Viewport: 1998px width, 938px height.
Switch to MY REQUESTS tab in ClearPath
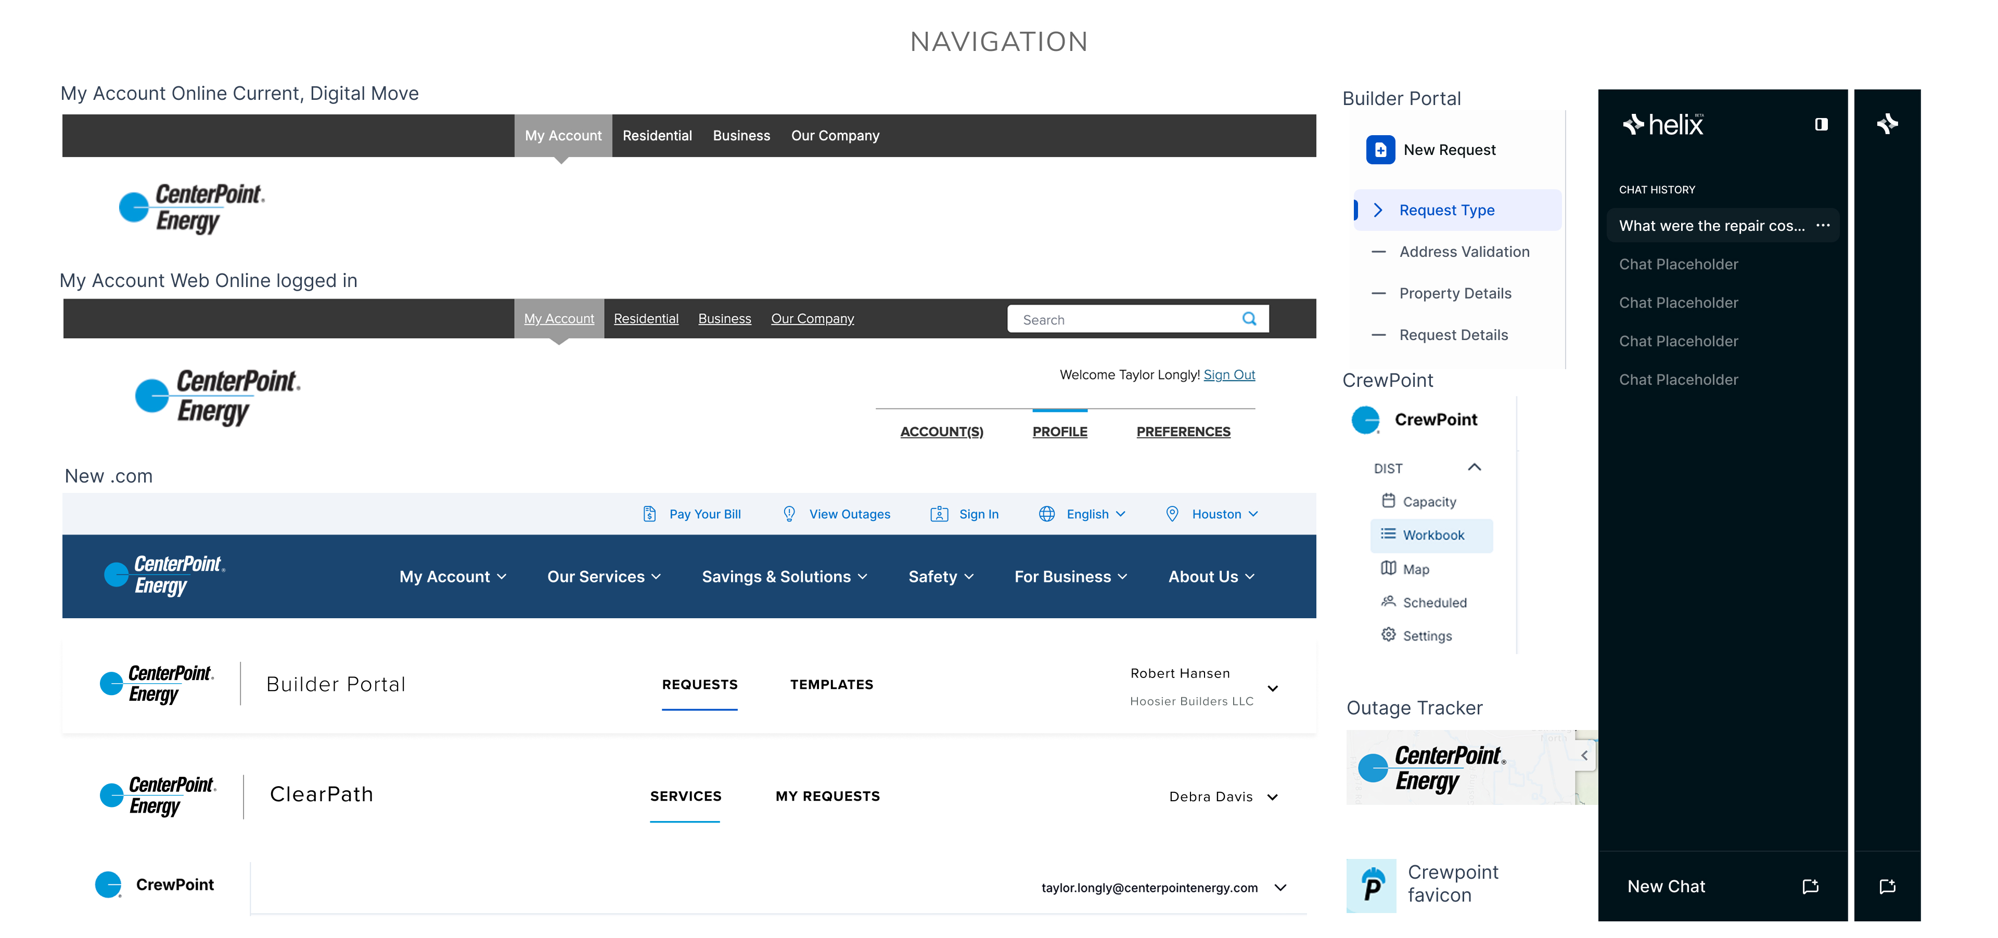828,796
